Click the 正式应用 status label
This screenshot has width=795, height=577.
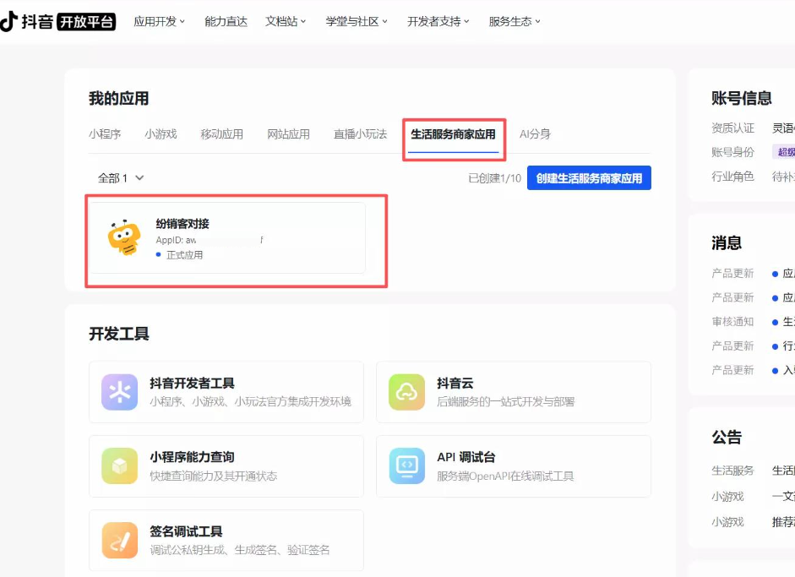pos(184,255)
